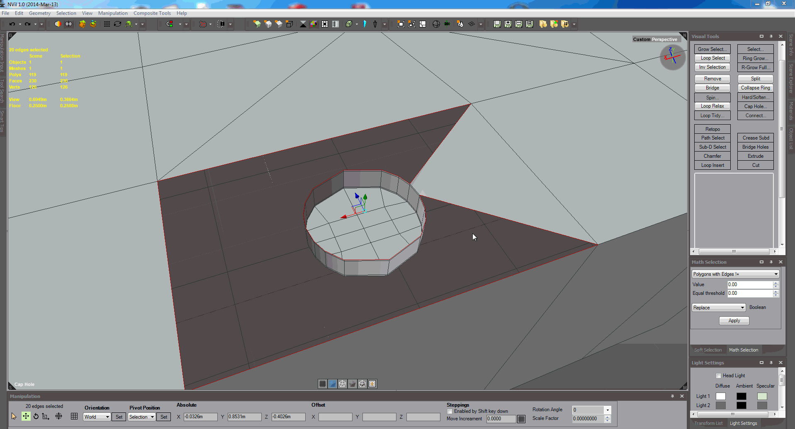The height and width of the screenshot is (429, 795).
Task: Click the undo arrow in the toolbar
Action: pyautogui.click(x=12, y=24)
